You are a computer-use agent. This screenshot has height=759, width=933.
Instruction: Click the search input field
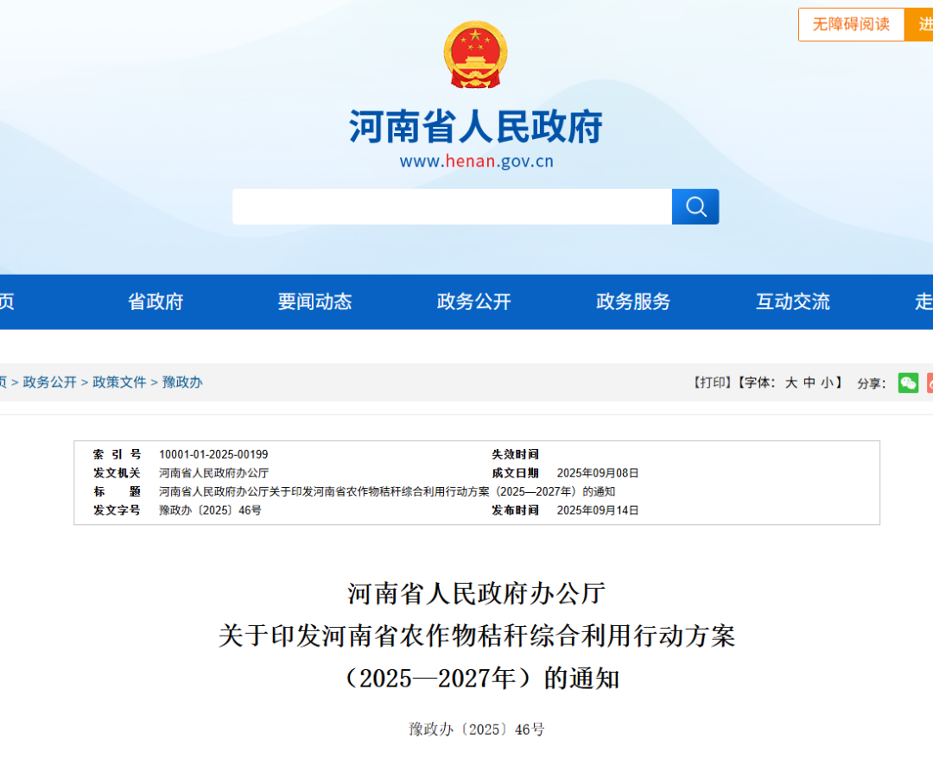tap(452, 206)
